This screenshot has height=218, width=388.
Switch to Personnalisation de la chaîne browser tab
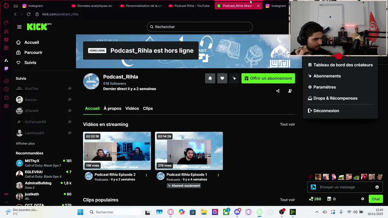point(141,6)
